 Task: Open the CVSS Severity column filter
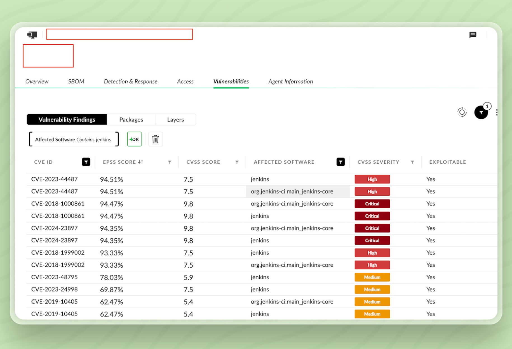coord(412,162)
